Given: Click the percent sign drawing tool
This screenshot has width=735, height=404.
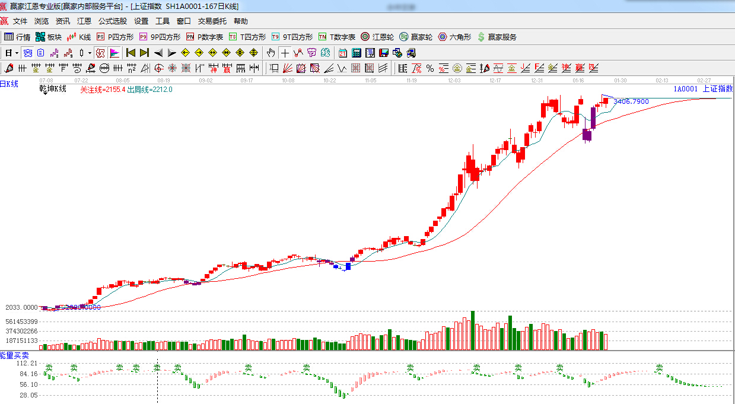Looking at the screenshot, I should (x=429, y=68).
